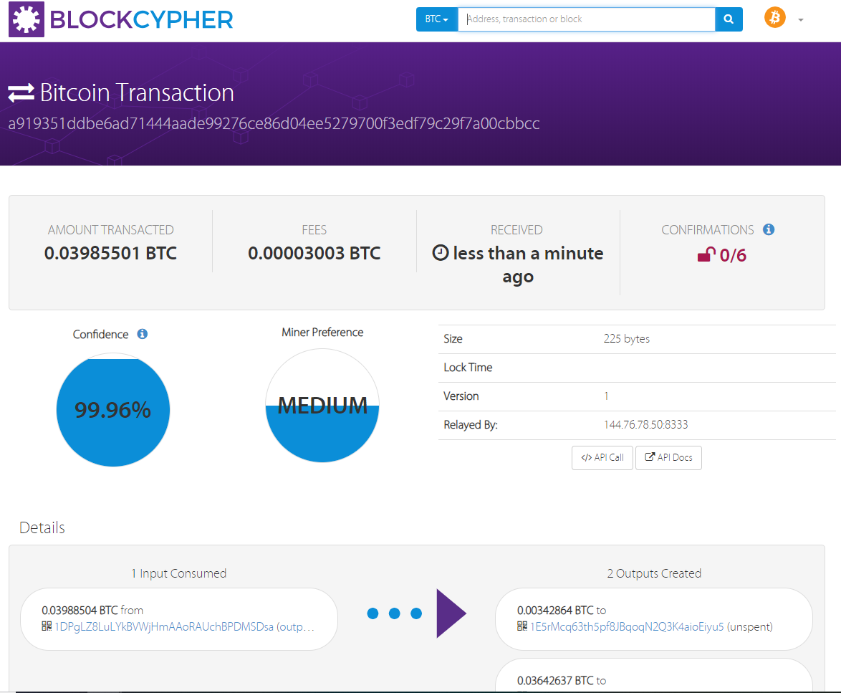Select the relayed by IP 144.76.78.50:8333
Viewport: 841px width, 693px height.
(645, 425)
